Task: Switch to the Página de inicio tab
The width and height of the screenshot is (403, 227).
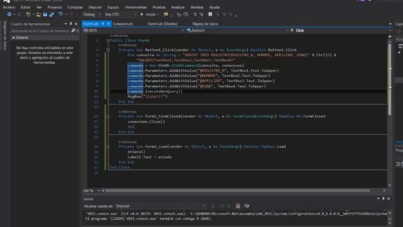Action: coord(205,24)
